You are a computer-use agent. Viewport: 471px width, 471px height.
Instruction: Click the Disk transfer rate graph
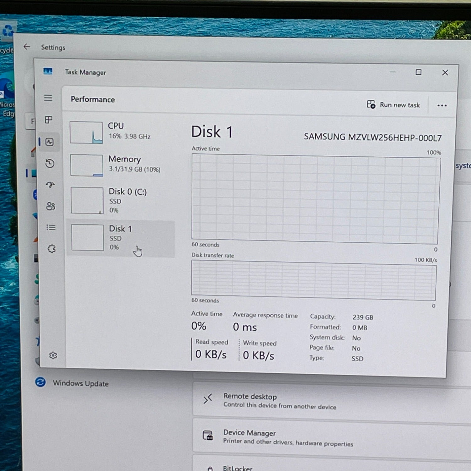(314, 280)
